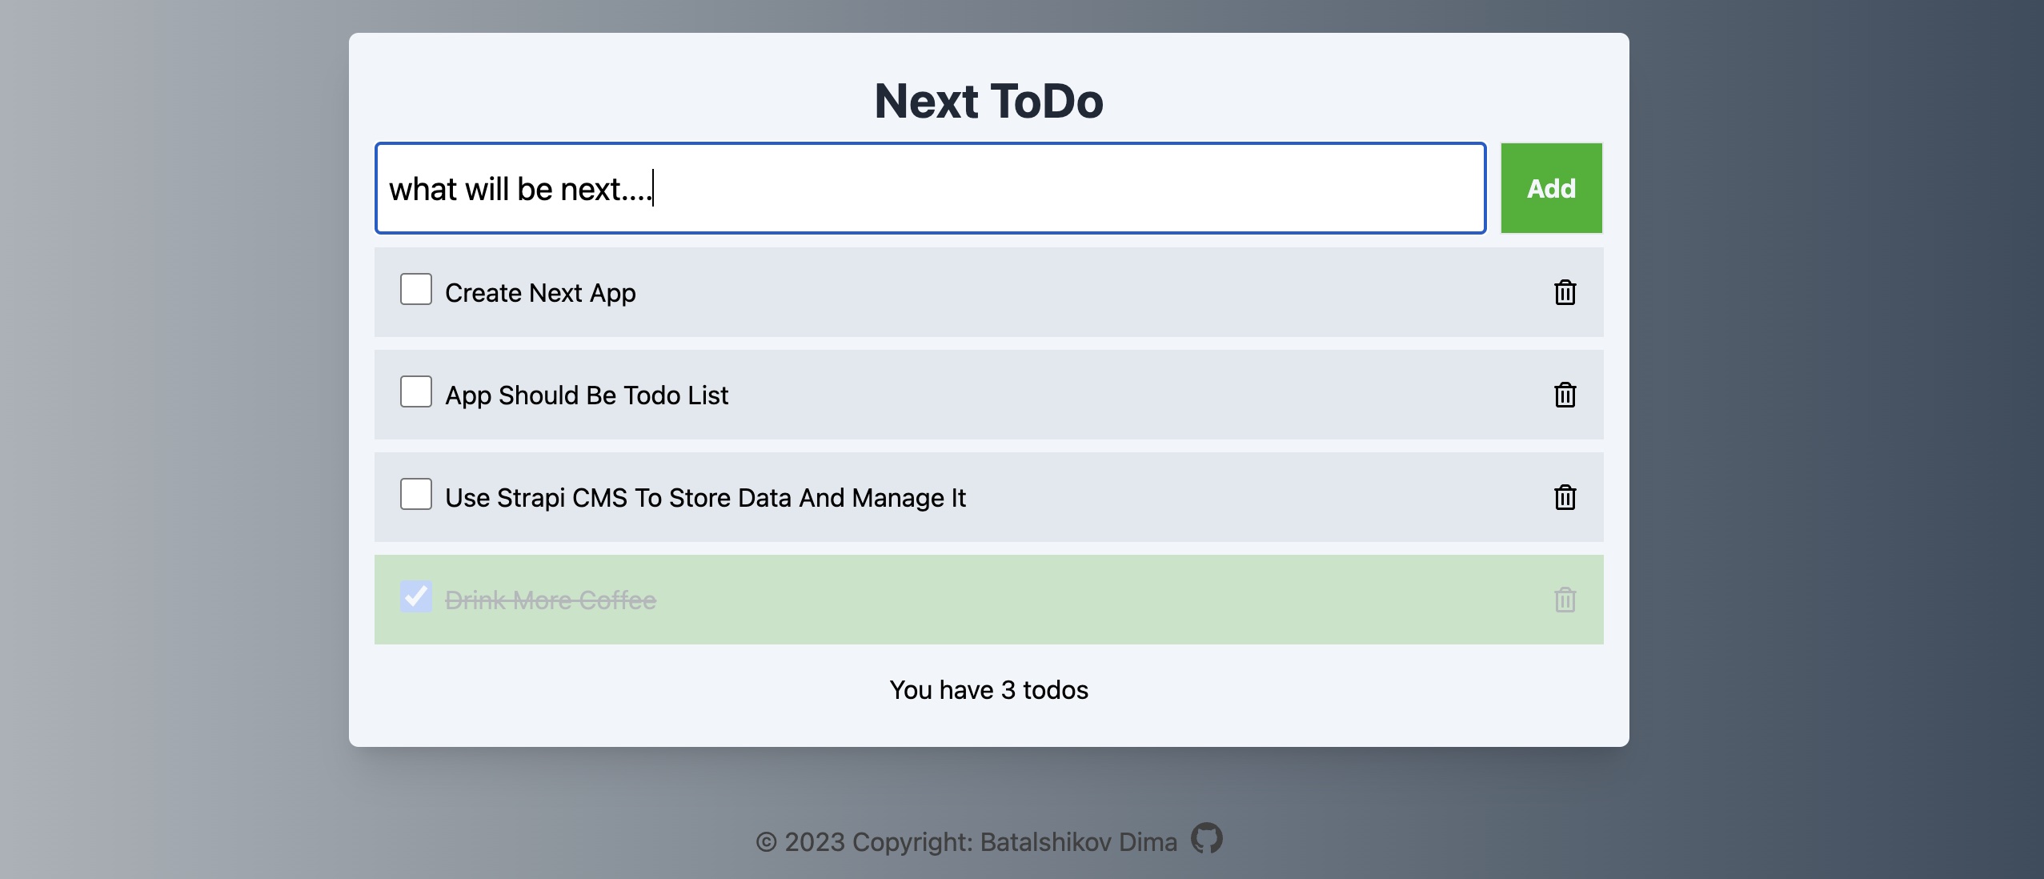Click the delete icon for Create Next App

coord(1565,292)
